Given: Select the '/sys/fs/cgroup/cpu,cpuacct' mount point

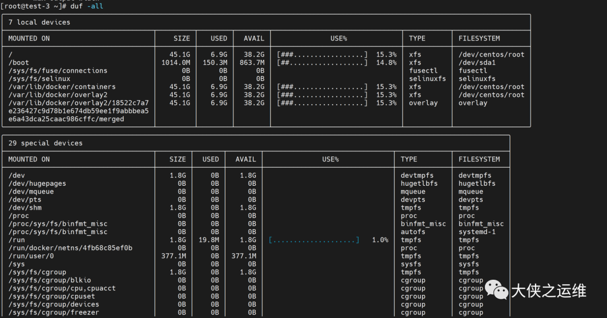Looking at the screenshot, I should (x=62, y=288).
